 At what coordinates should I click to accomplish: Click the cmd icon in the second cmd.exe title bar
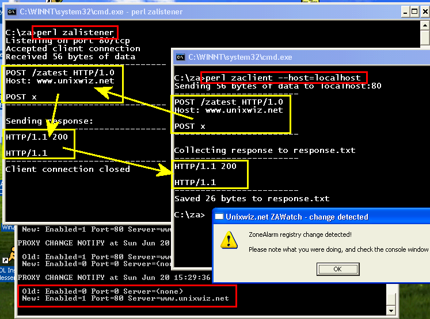point(180,57)
